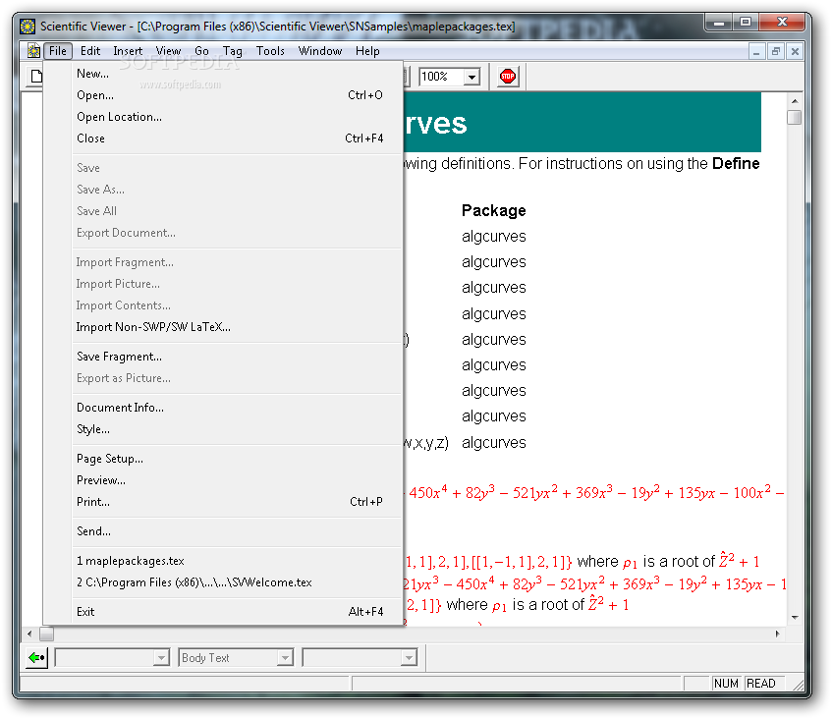Choose Import Non-SWP/SW LaTeX... entry
832x719 pixels.
coord(223,327)
